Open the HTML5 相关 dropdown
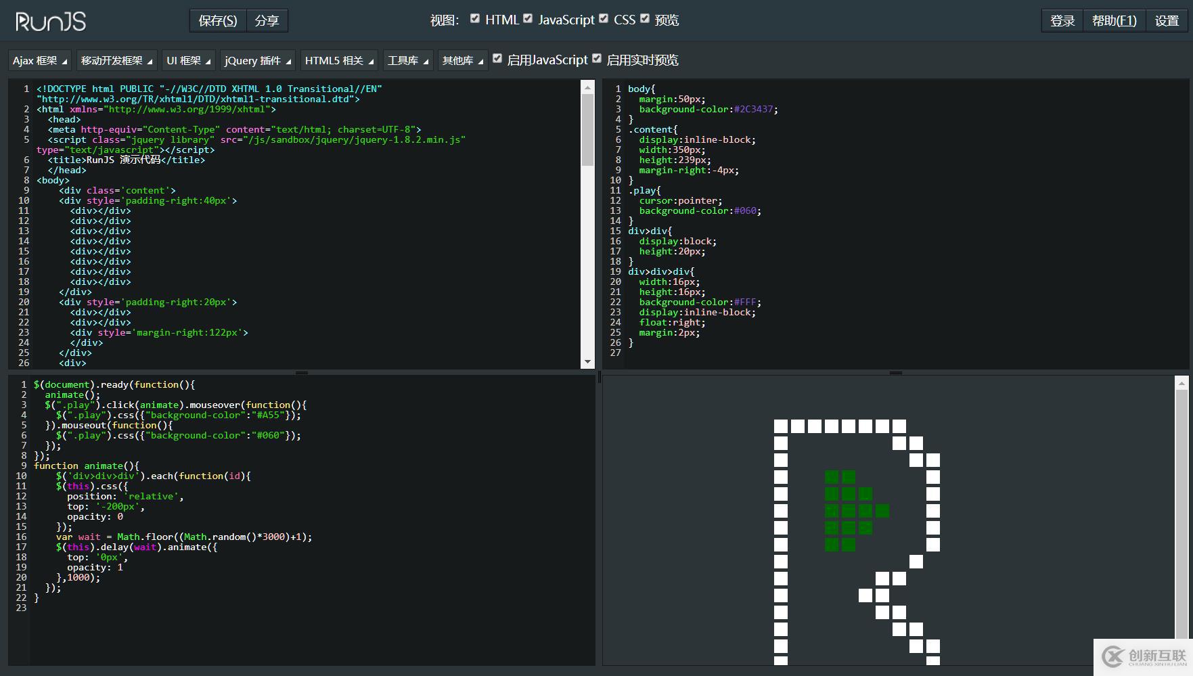The image size is (1193, 676). [x=339, y=61]
